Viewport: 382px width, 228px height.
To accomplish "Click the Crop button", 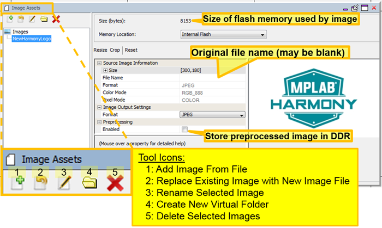I will point(115,50).
